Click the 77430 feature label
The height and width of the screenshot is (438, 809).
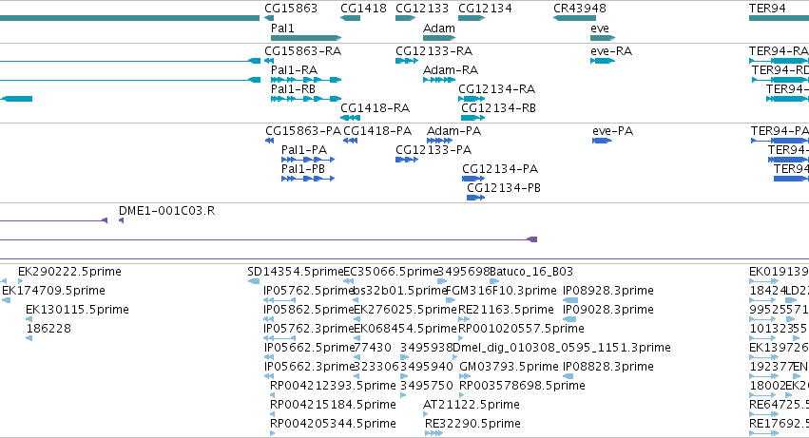[x=373, y=348]
